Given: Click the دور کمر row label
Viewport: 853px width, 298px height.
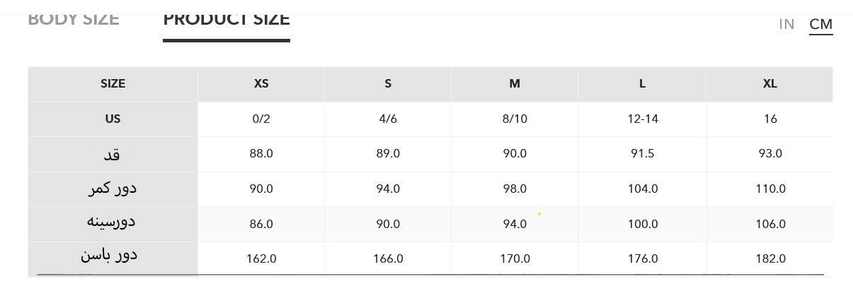Looking at the screenshot, I should coord(112,188).
